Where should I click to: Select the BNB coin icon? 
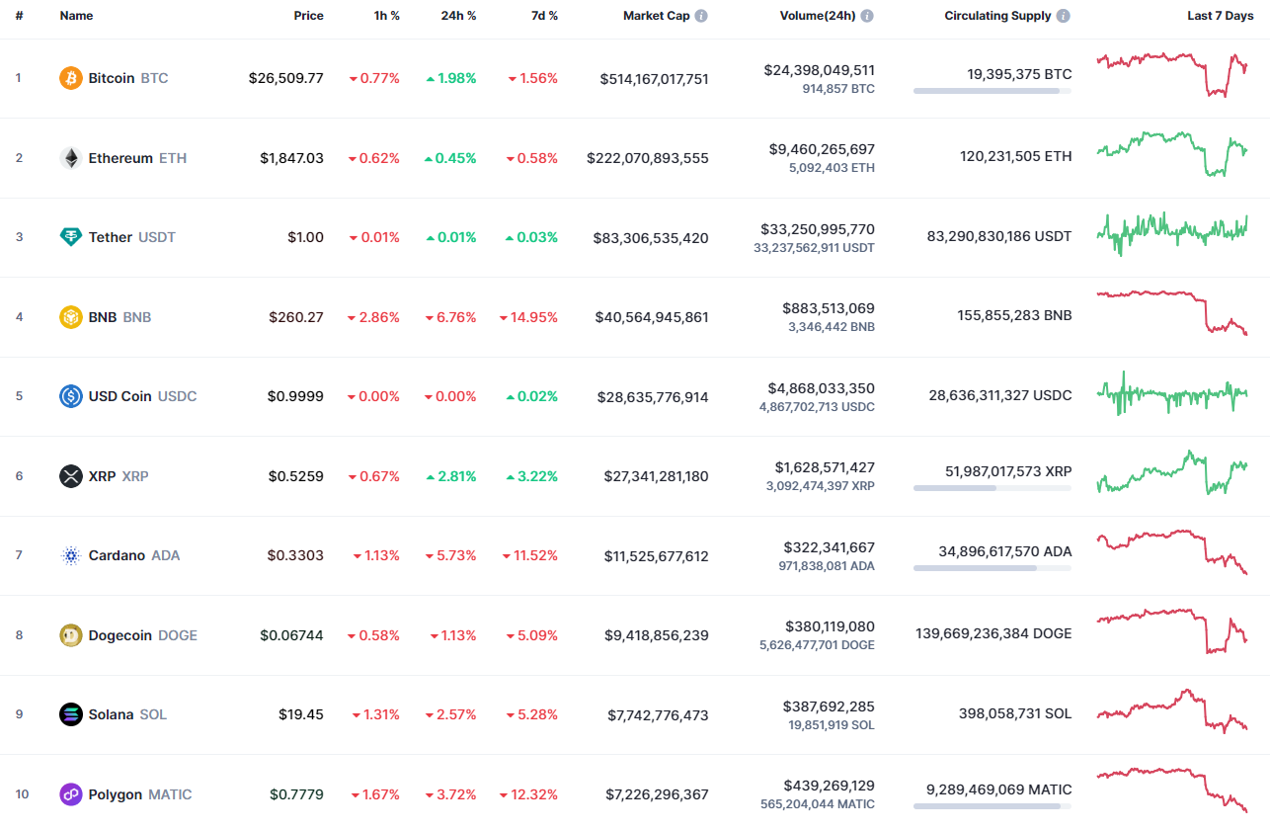[69, 316]
